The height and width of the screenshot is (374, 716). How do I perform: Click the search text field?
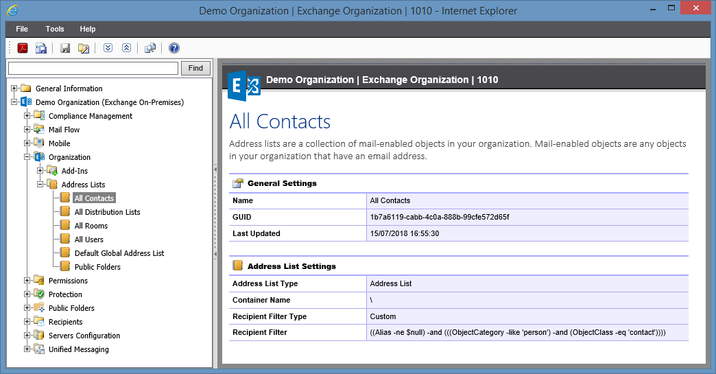[93, 68]
